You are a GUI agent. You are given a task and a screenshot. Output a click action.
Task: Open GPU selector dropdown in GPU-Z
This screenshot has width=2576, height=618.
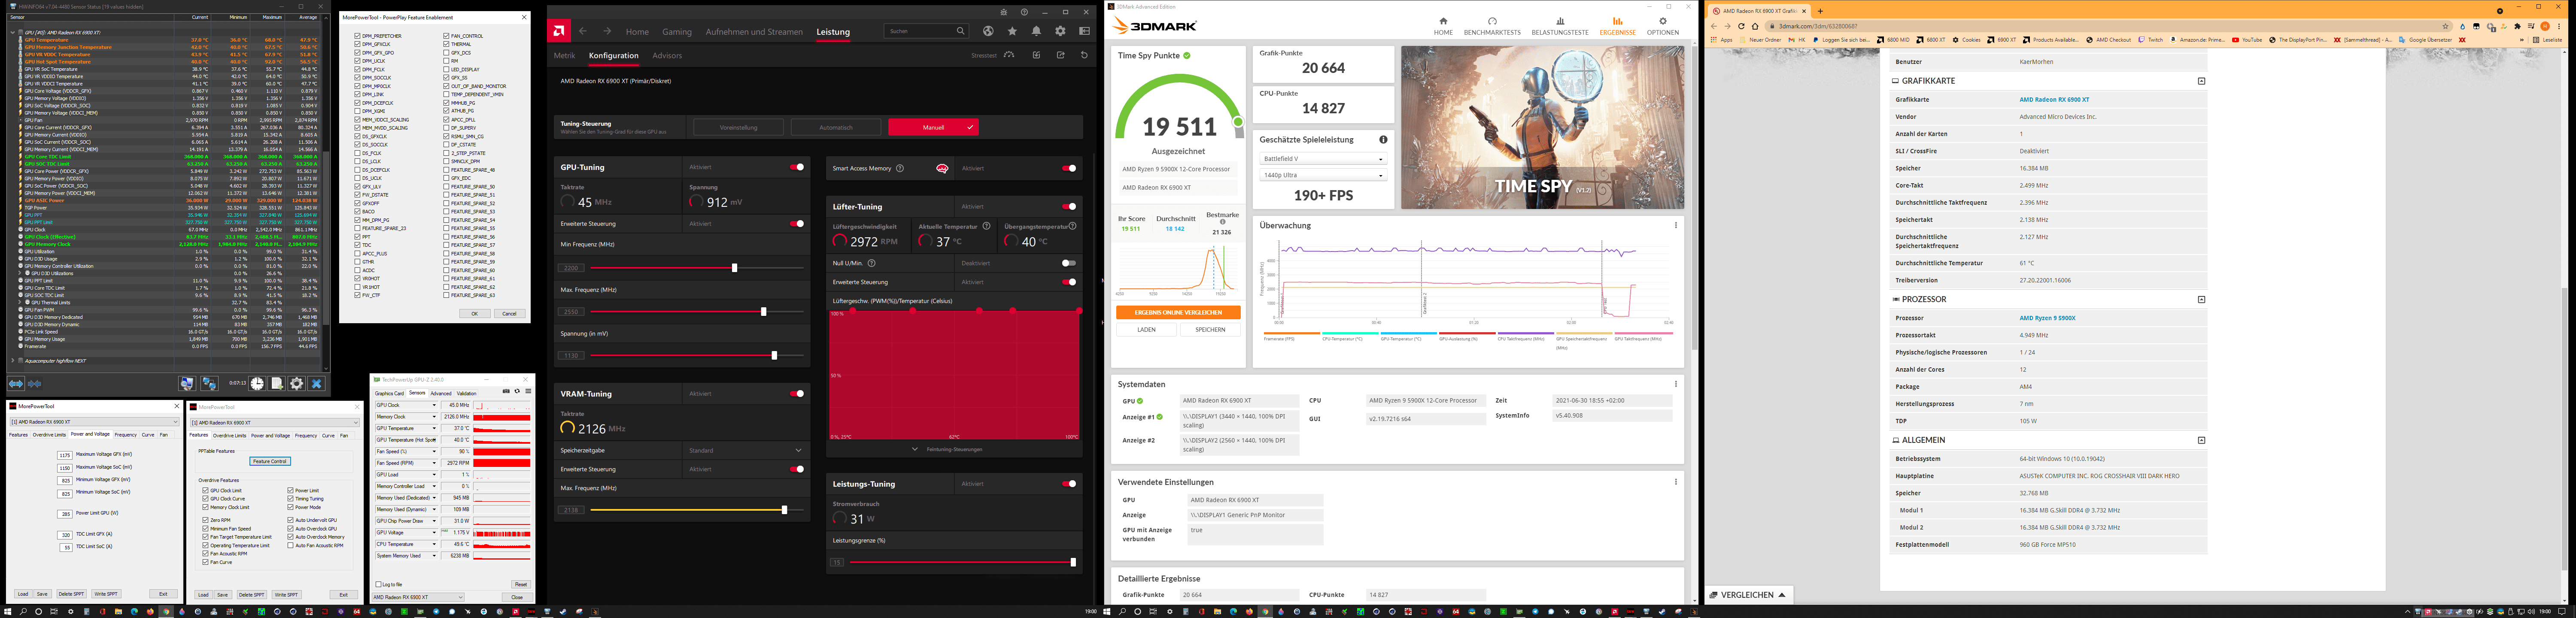pyautogui.click(x=418, y=597)
